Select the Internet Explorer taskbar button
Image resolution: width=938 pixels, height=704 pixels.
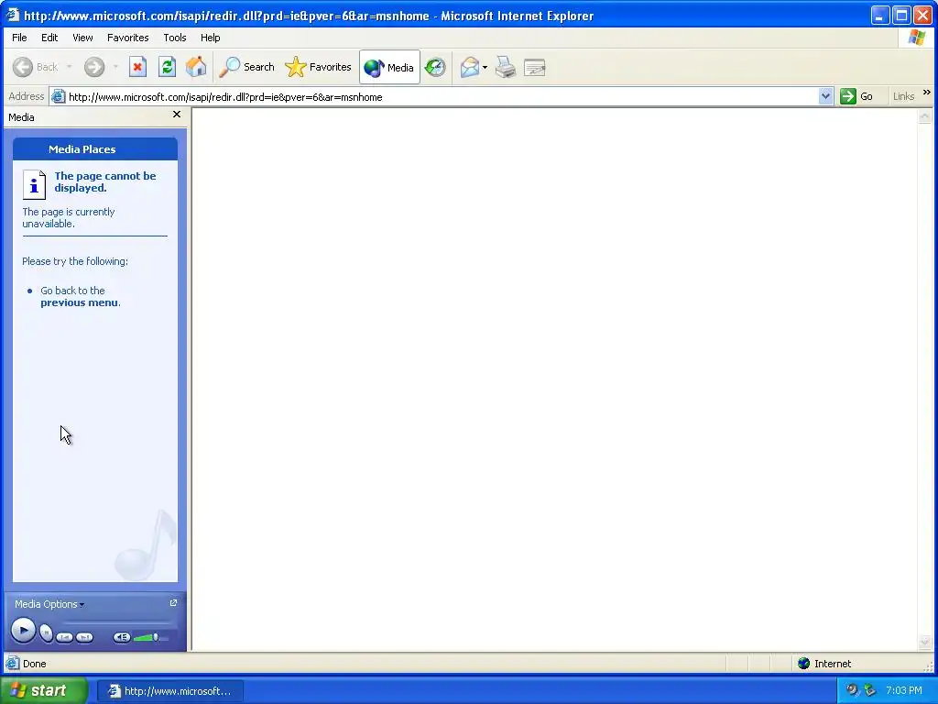point(169,691)
